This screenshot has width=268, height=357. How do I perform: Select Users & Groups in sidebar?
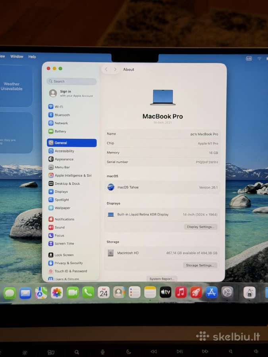click(64, 279)
